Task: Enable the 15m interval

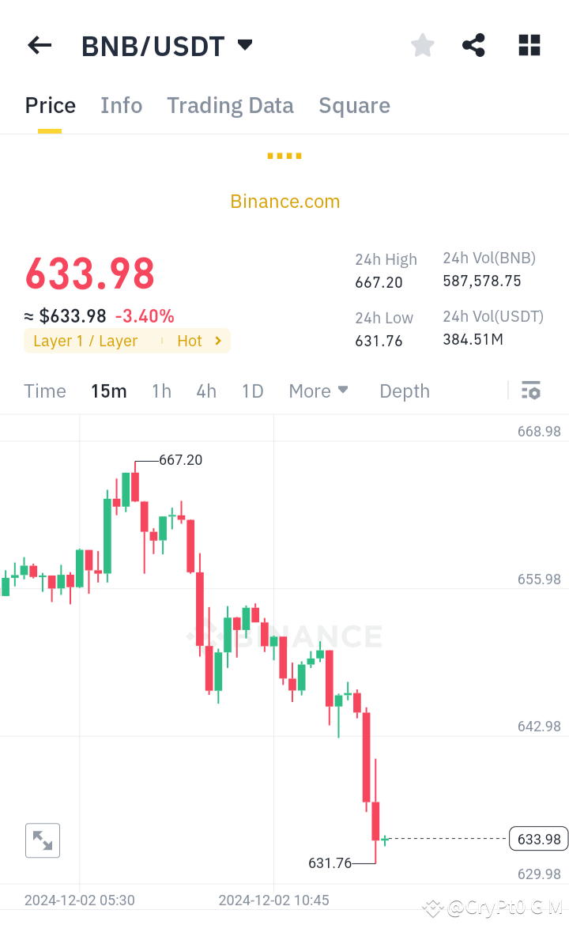Action: [x=108, y=391]
